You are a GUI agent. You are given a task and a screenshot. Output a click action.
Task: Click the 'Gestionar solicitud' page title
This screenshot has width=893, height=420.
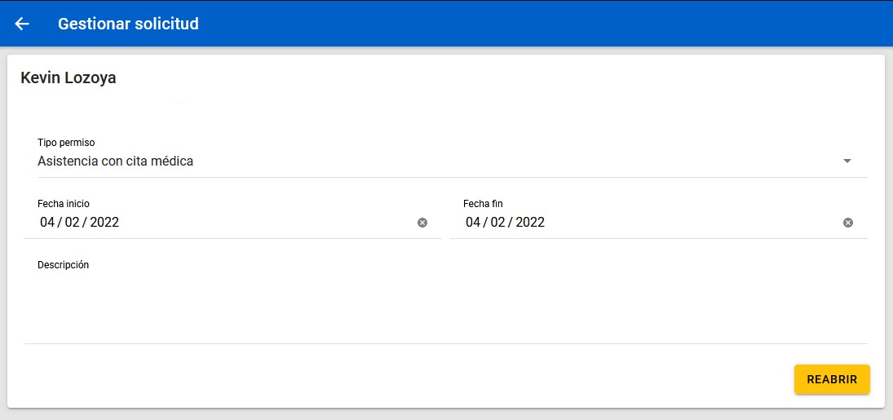[128, 24]
